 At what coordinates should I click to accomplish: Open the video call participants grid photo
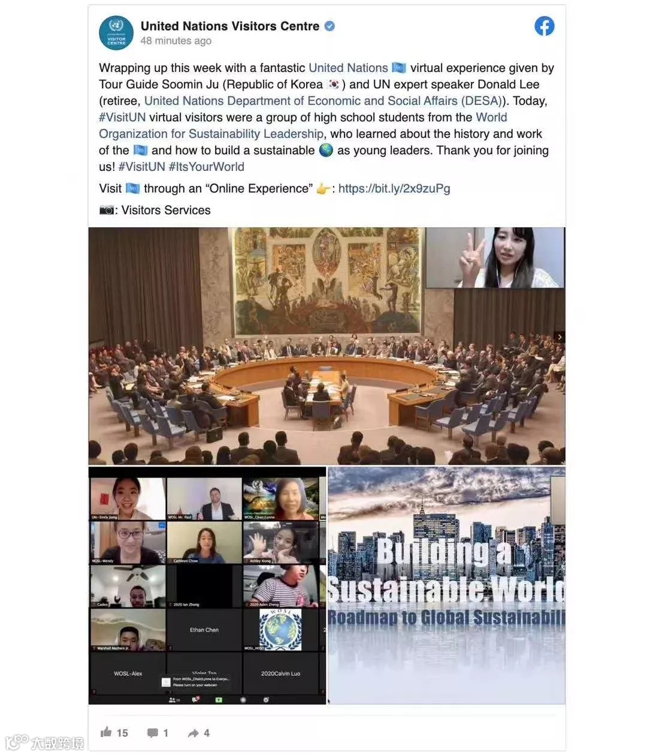click(207, 586)
